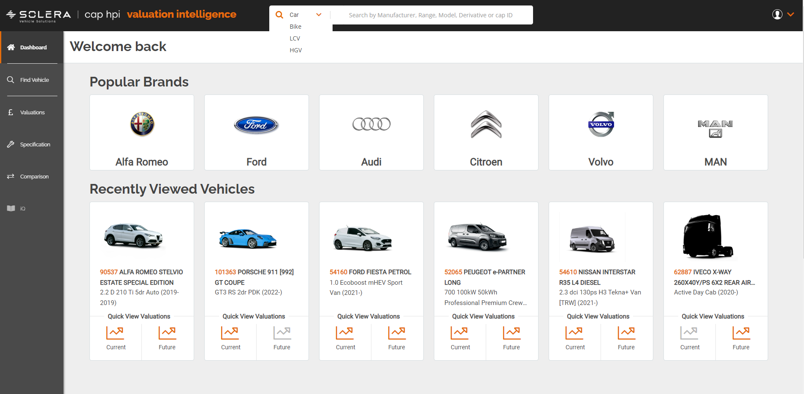Viewport: 804px width, 394px height.
Task: Open the Nissan Interstar van thumbnail
Action: [x=592, y=239]
